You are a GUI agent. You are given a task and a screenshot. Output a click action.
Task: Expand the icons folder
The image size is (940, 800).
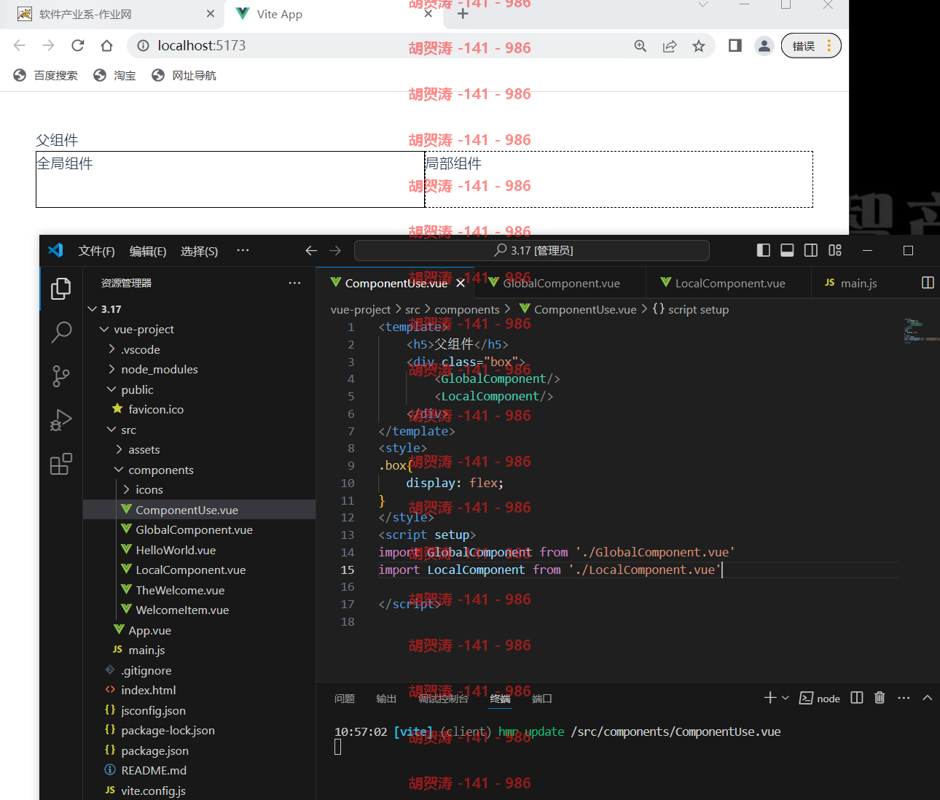coord(199,490)
